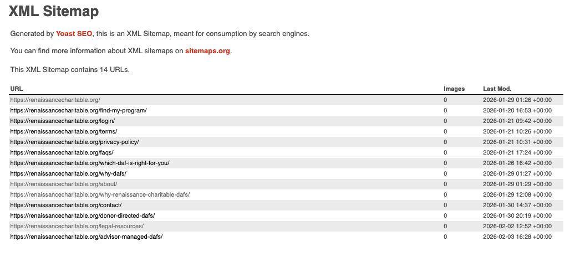Follow the legal-resources page link
Screen dimensions: 580x257
click(x=77, y=226)
